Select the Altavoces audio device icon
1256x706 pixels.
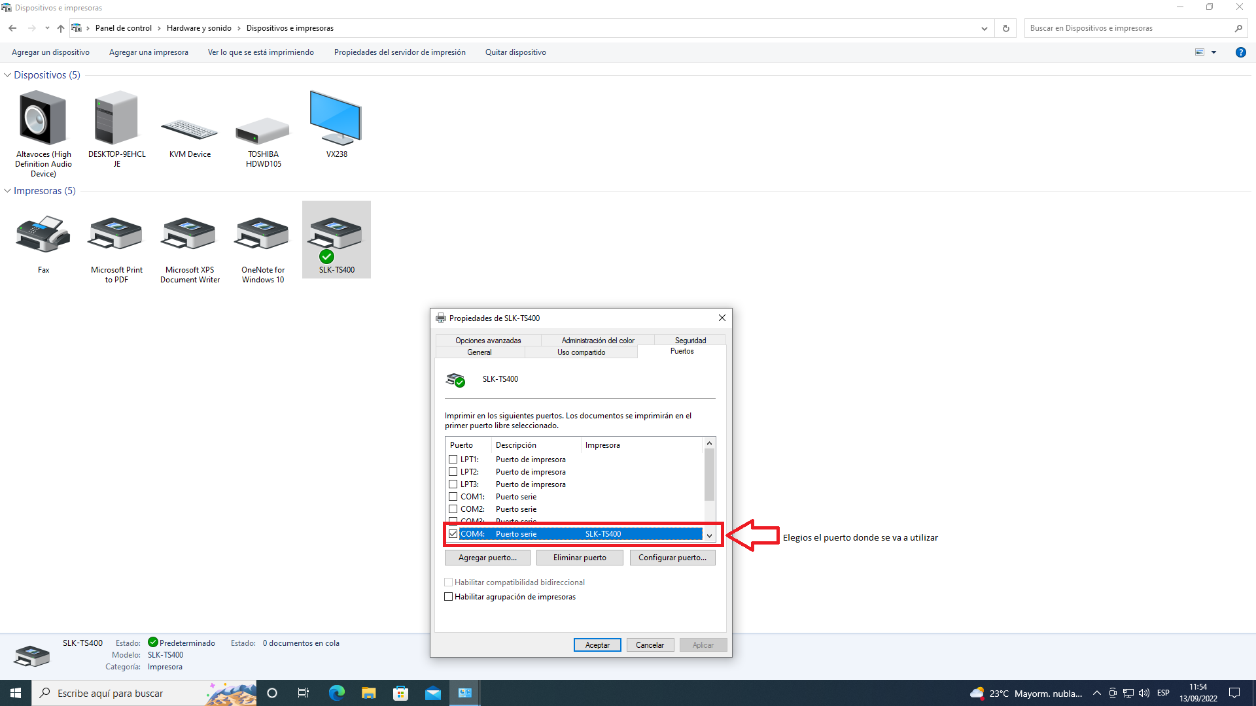pyautogui.click(x=43, y=119)
